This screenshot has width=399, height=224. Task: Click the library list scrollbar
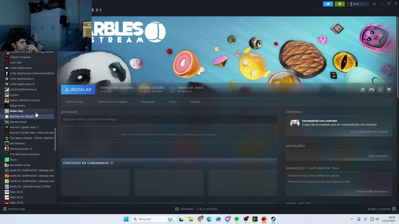(55, 139)
